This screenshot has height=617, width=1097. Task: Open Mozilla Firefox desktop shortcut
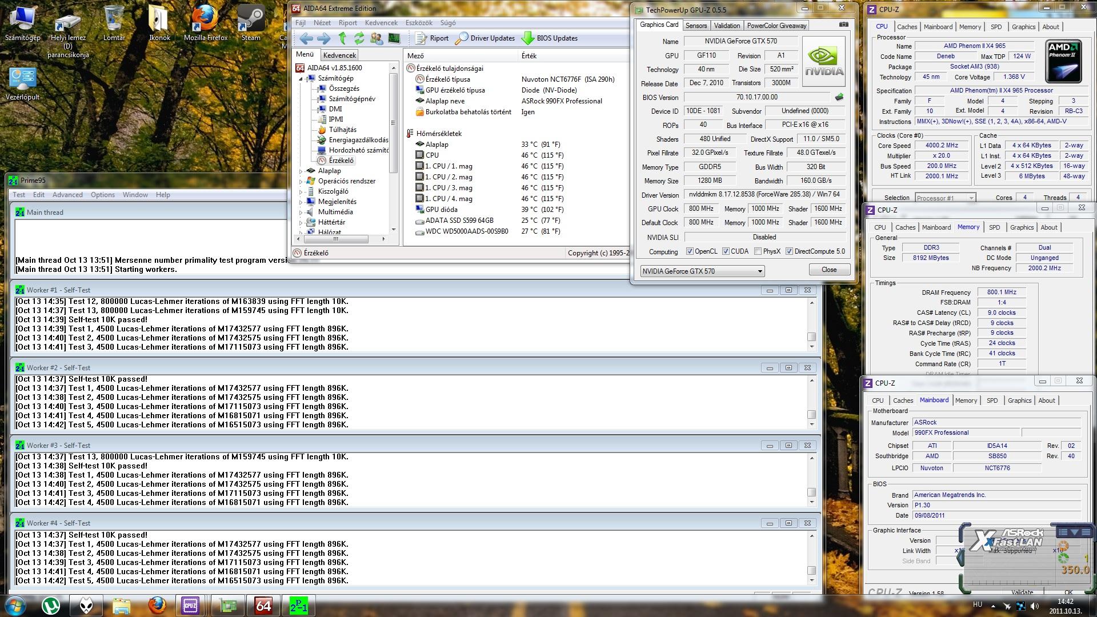point(206,24)
